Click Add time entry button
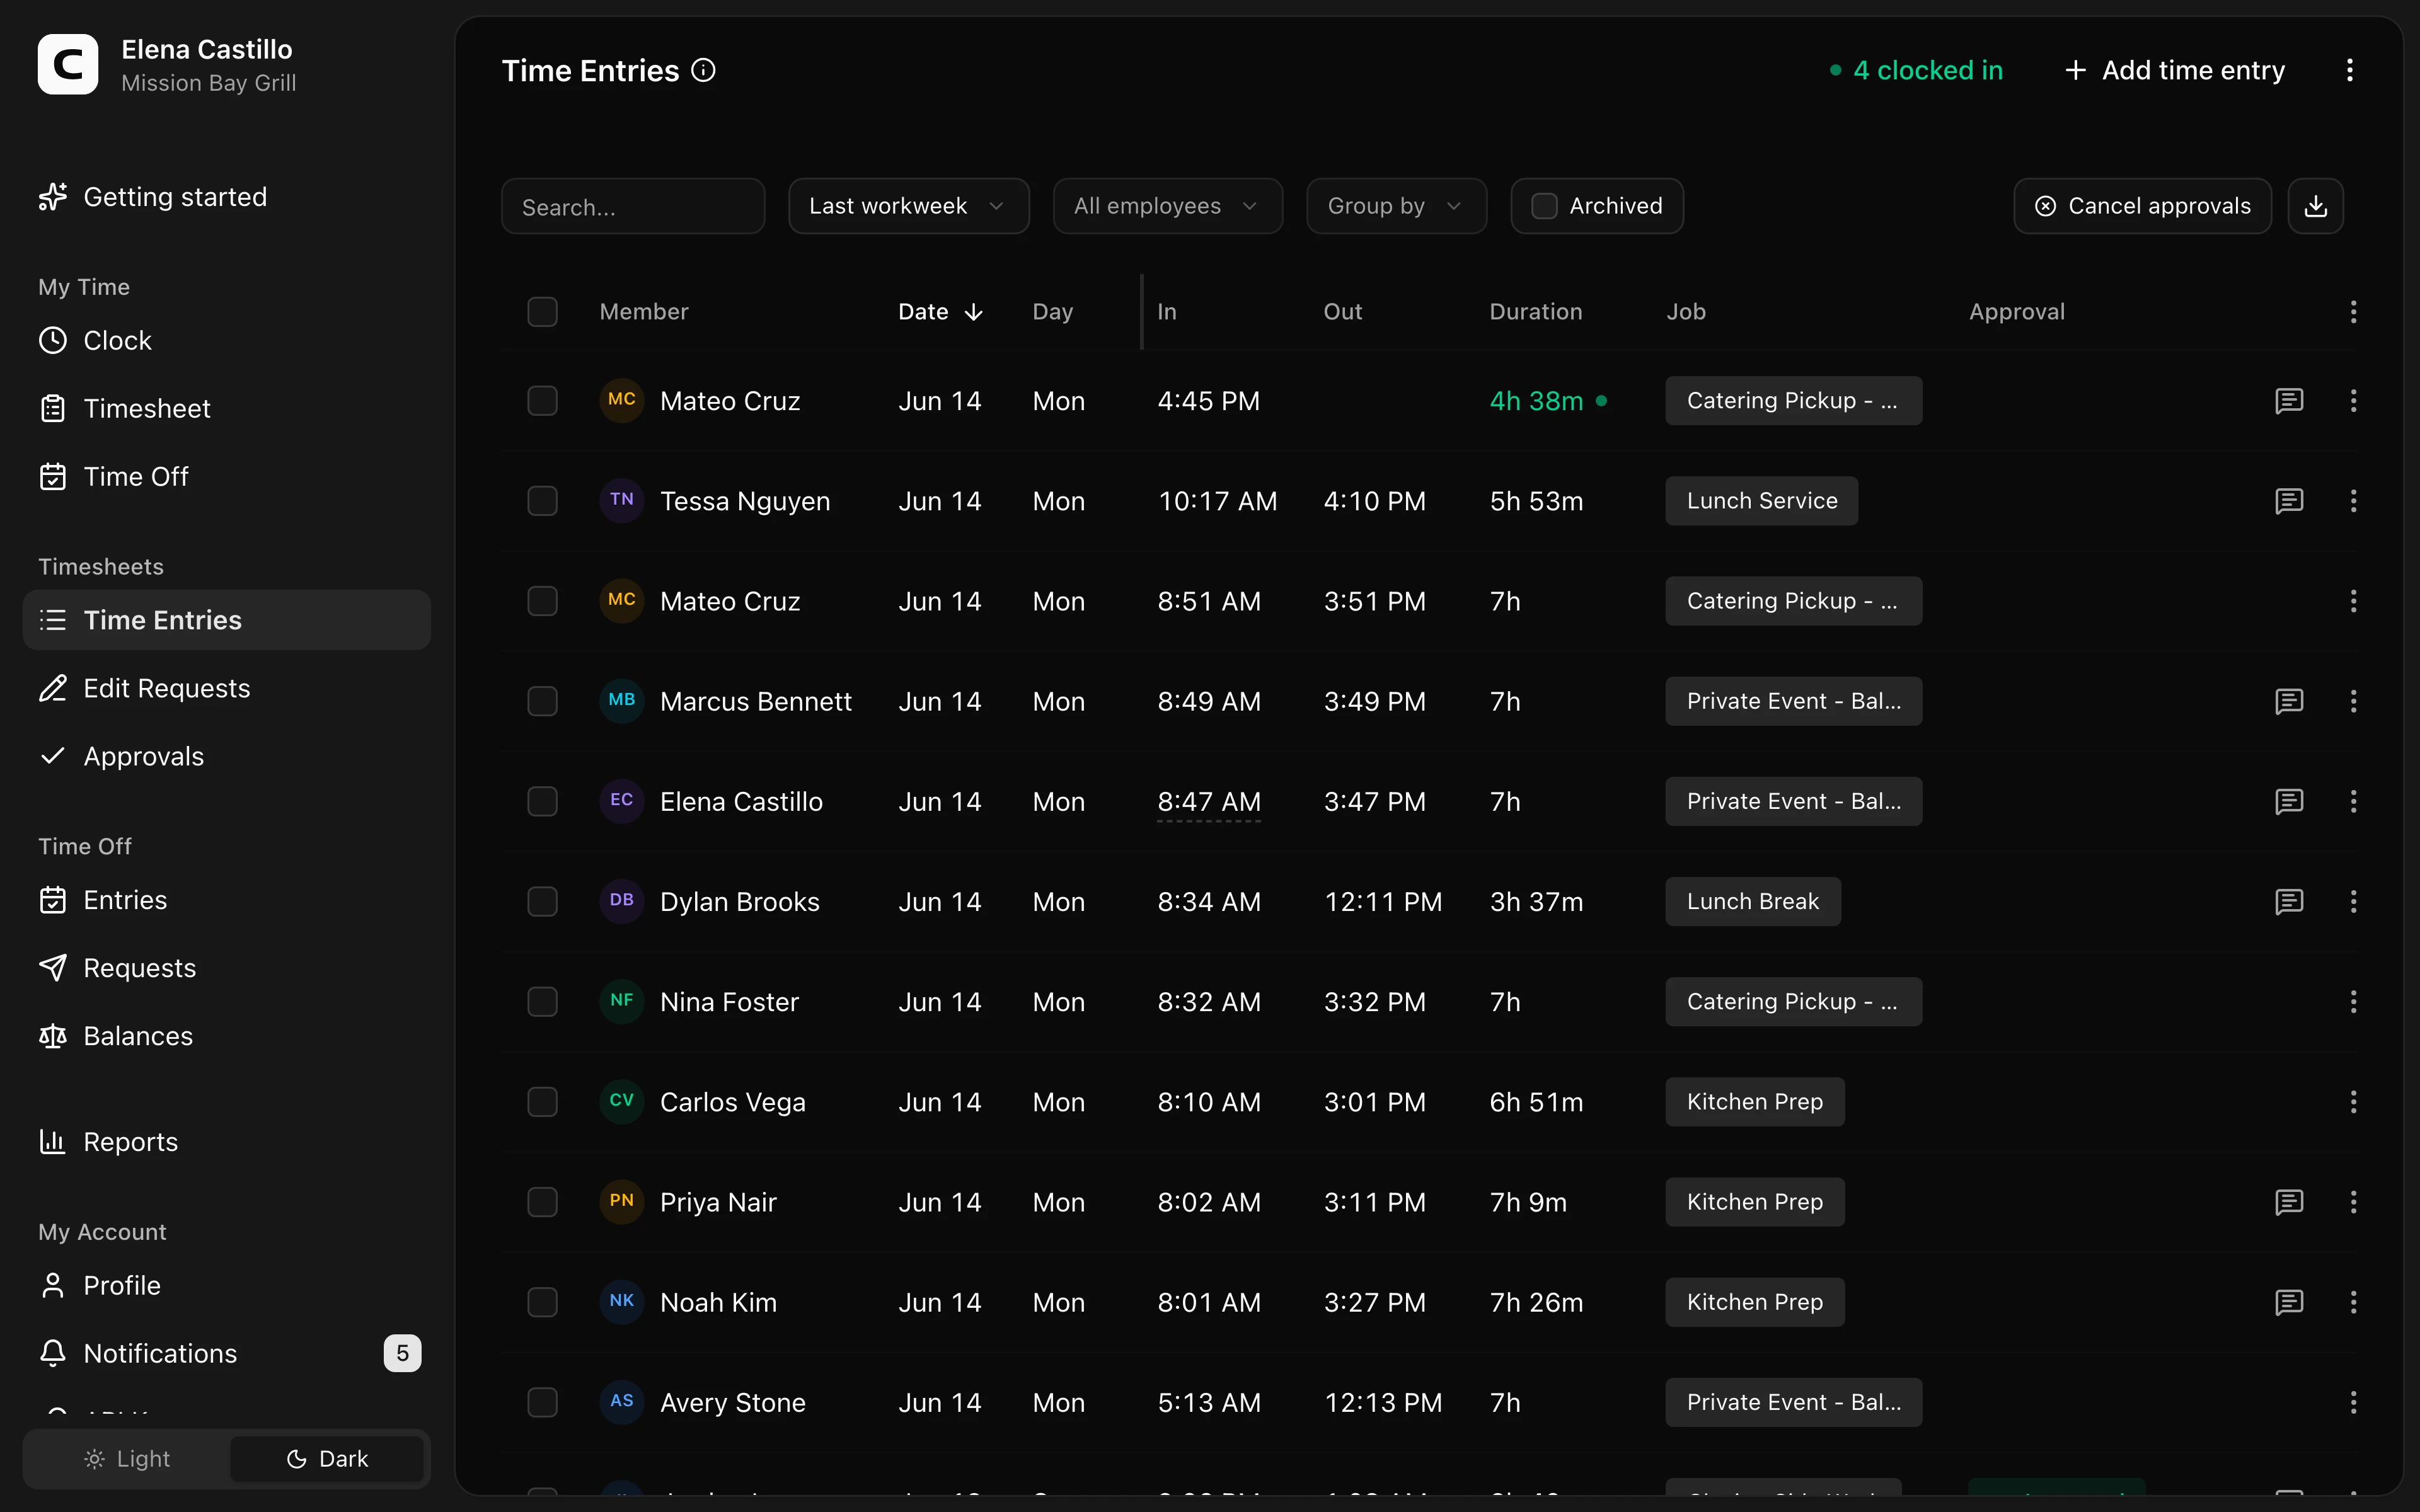2420x1512 pixels. tap(2175, 70)
